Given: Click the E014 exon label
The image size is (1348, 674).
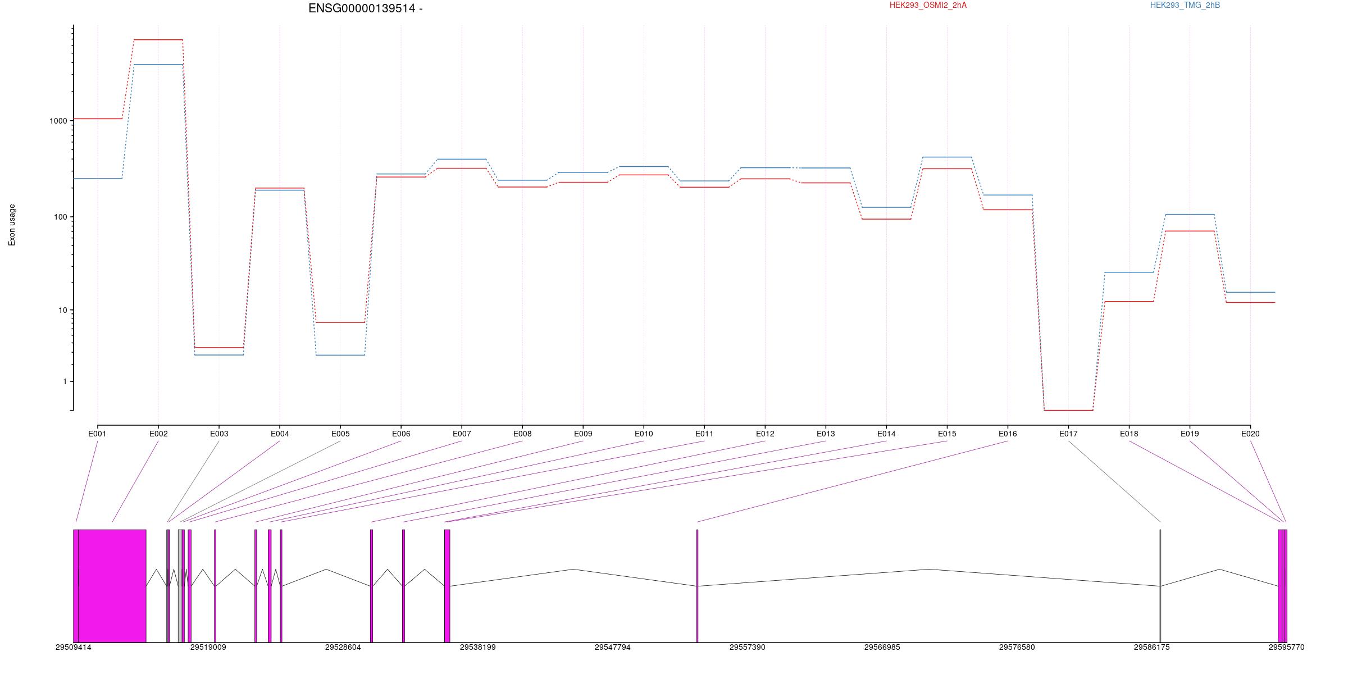Looking at the screenshot, I should 886,434.
